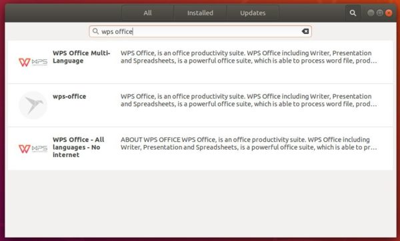Click description of WPS Office Multi-Language entry
The width and height of the screenshot is (400, 241).
(x=249, y=57)
